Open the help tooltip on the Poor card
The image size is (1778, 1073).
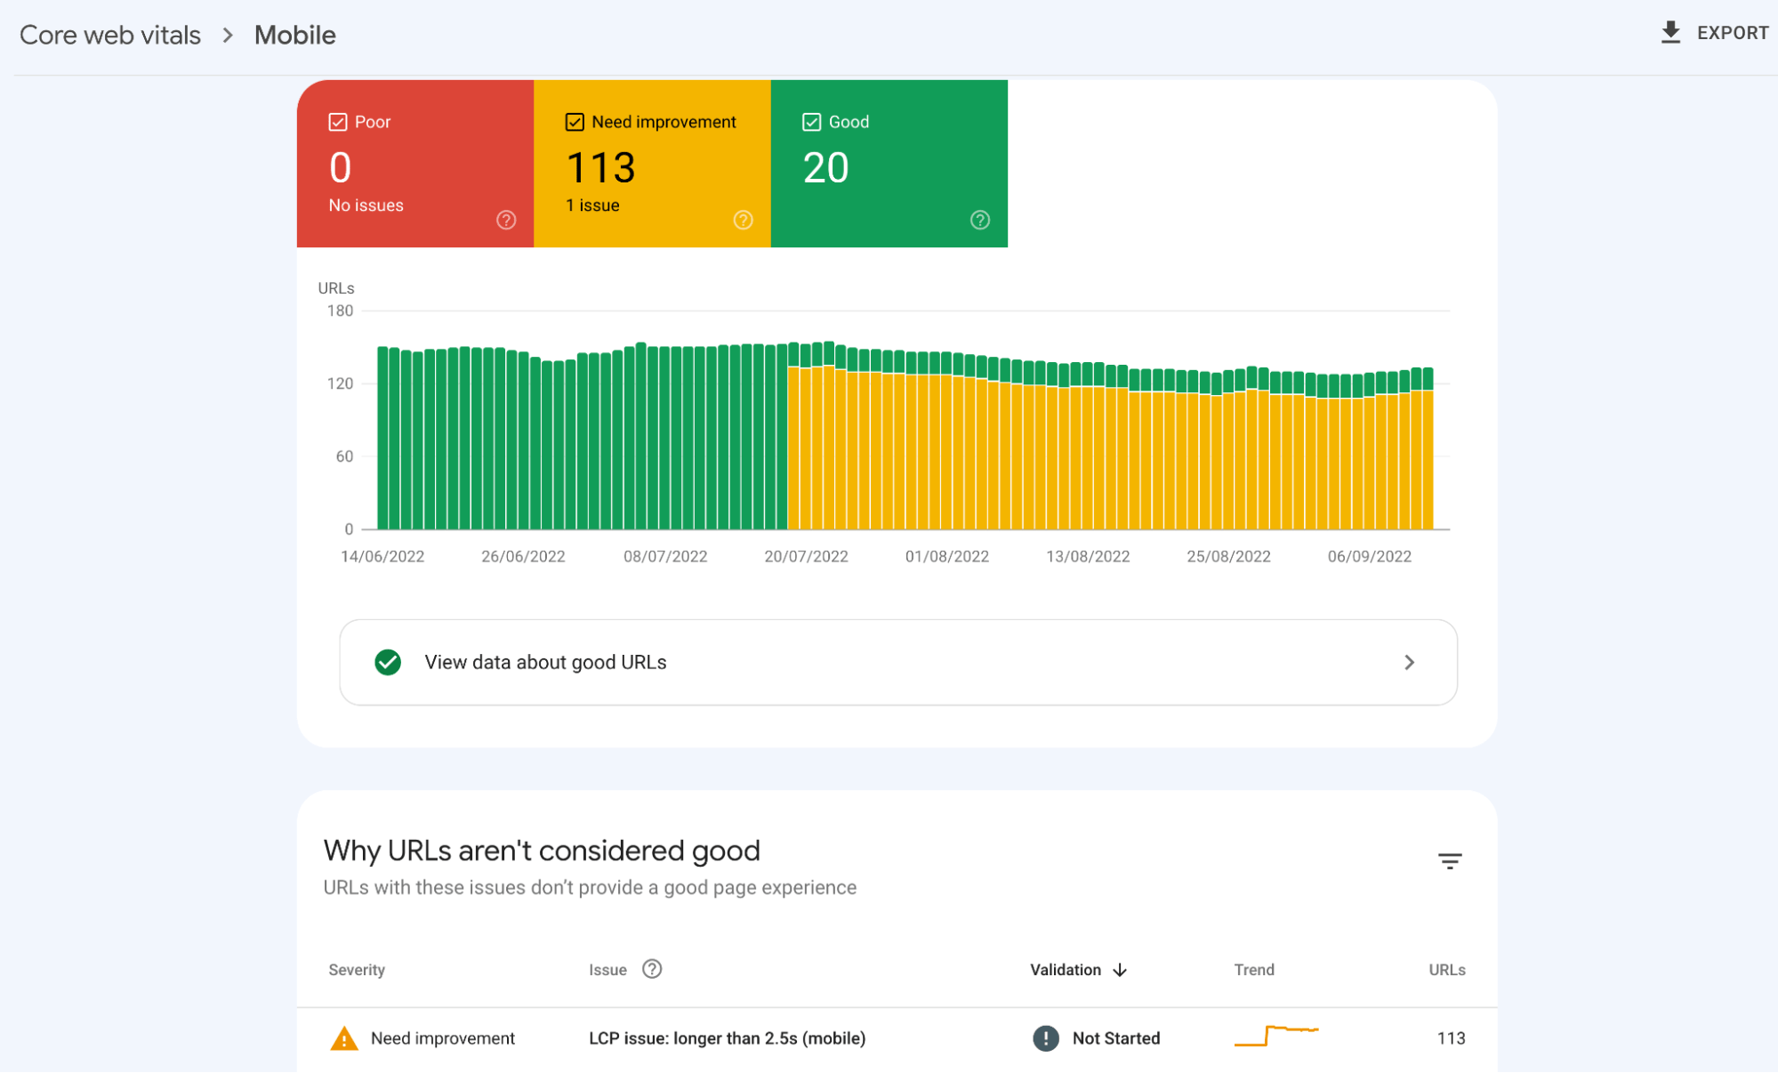505,220
